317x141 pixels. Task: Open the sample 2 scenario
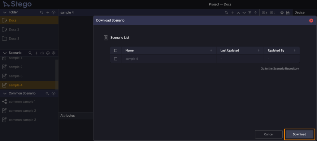tap(15, 67)
